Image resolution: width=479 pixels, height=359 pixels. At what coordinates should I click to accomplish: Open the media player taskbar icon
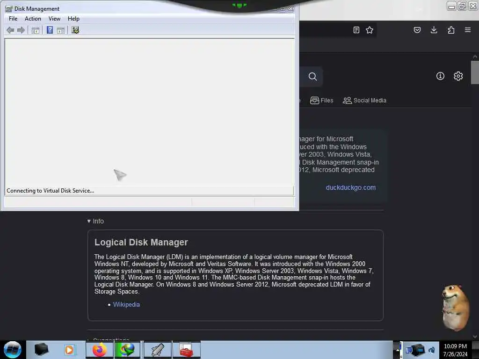pos(69,350)
